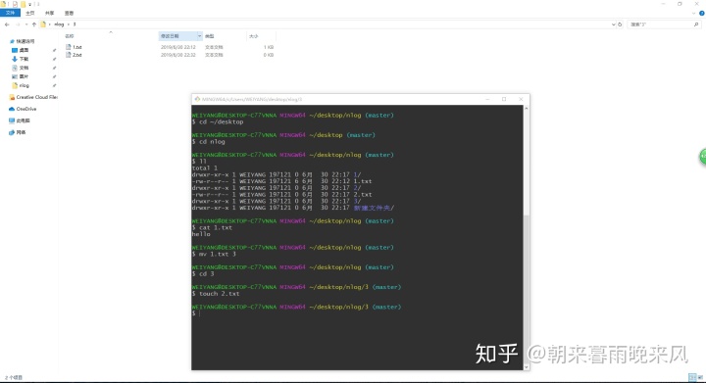Click the magnifier search icon

coord(696,24)
